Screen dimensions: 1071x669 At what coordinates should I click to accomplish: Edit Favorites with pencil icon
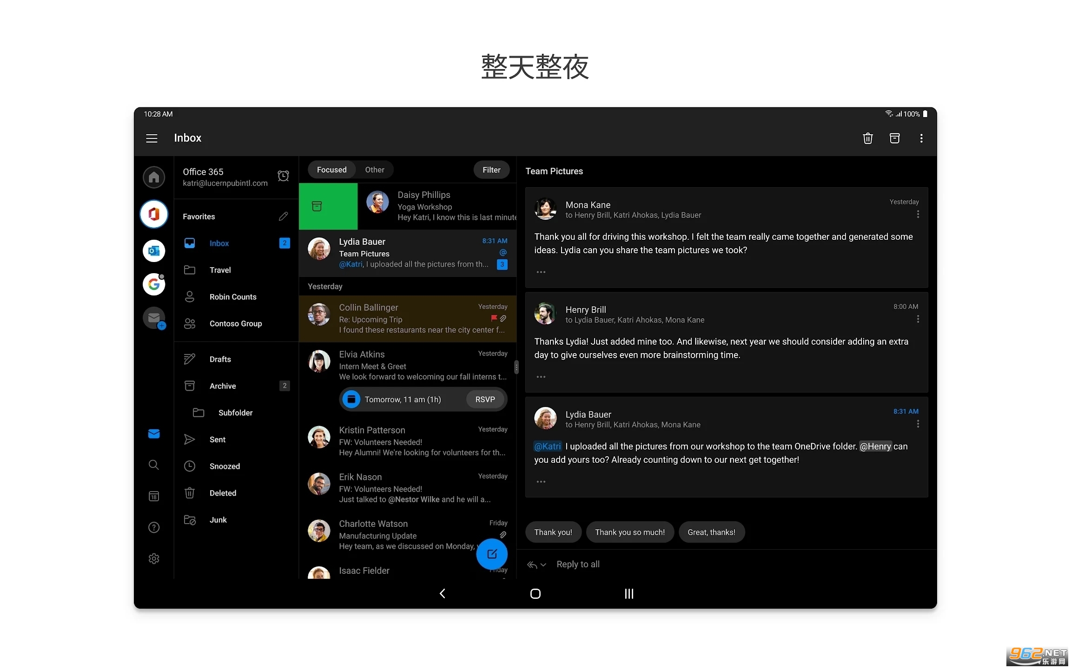[x=283, y=216]
